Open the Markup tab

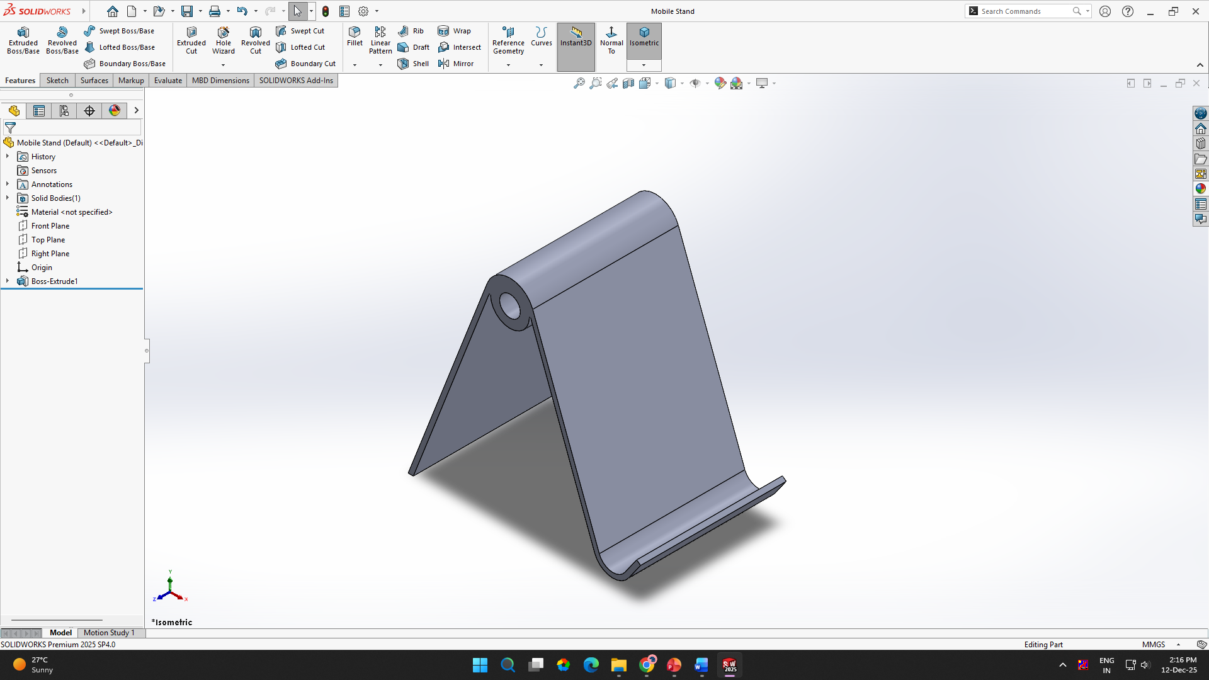[x=131, y=81]
